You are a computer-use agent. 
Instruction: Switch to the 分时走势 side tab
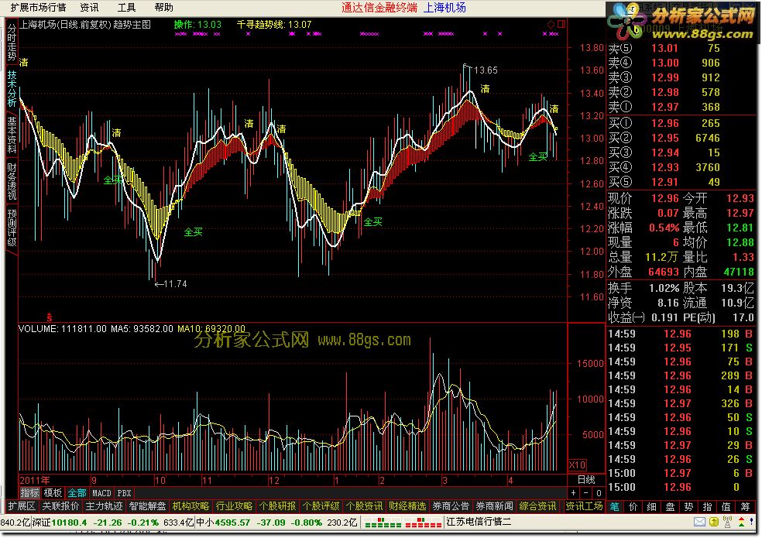click(x=12, y=41)
